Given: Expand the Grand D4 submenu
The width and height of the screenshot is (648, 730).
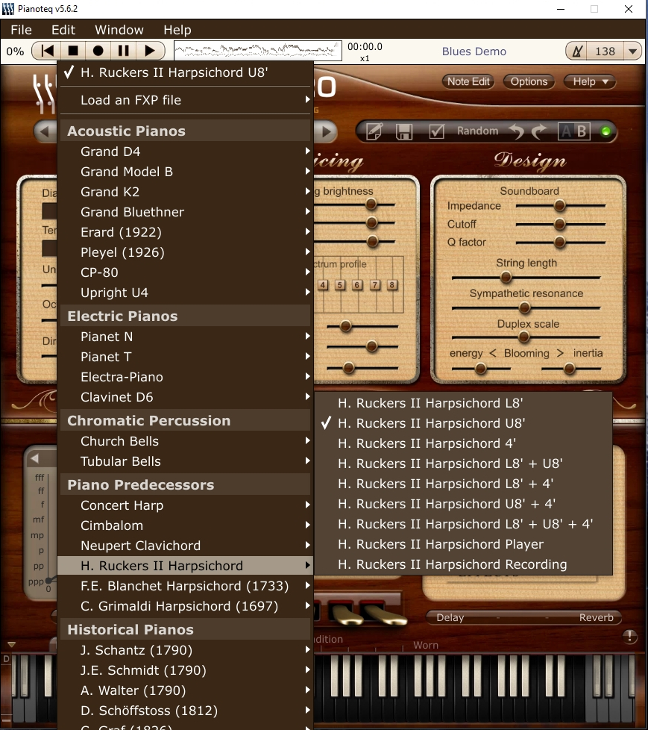Looking at the screenshot, I should pos(185,152).
